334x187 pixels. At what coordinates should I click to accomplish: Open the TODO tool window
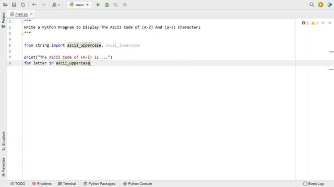coord(18,183)
